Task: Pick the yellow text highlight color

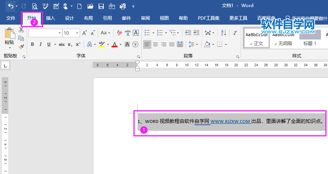Action: 102,44
